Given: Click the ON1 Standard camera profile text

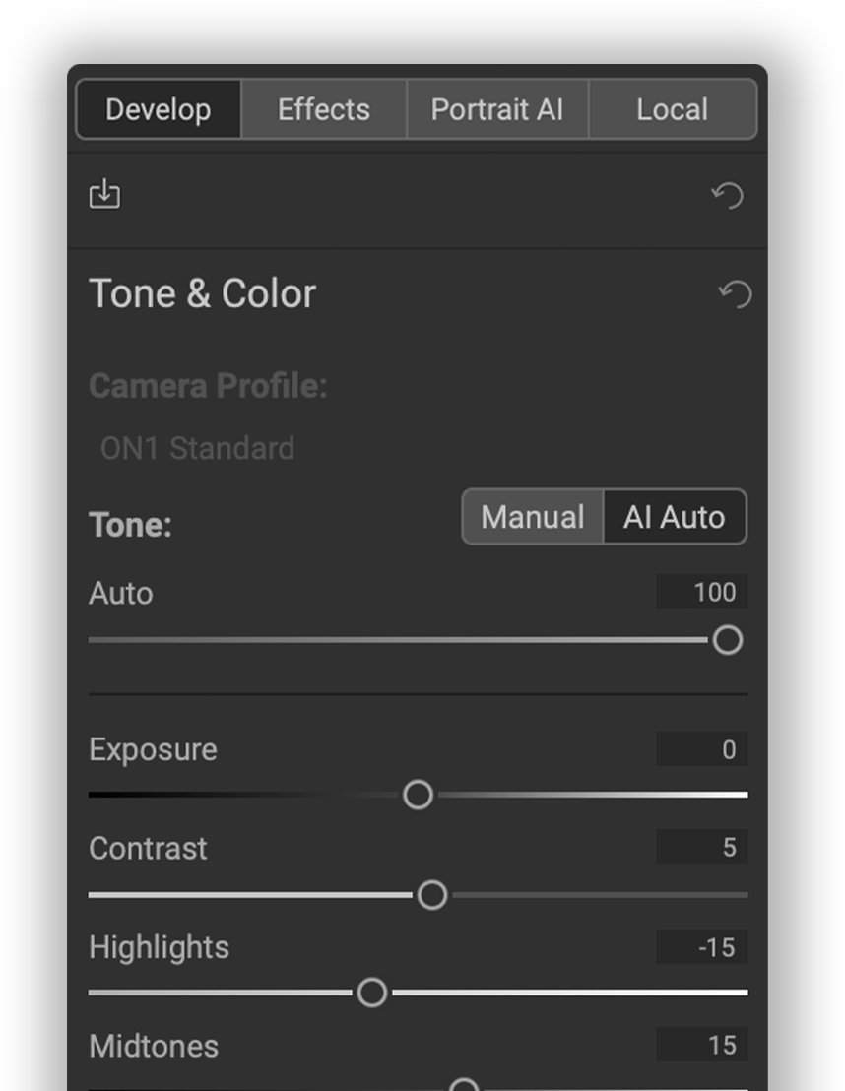Looking at the screenshot, I should pos(196,448).
